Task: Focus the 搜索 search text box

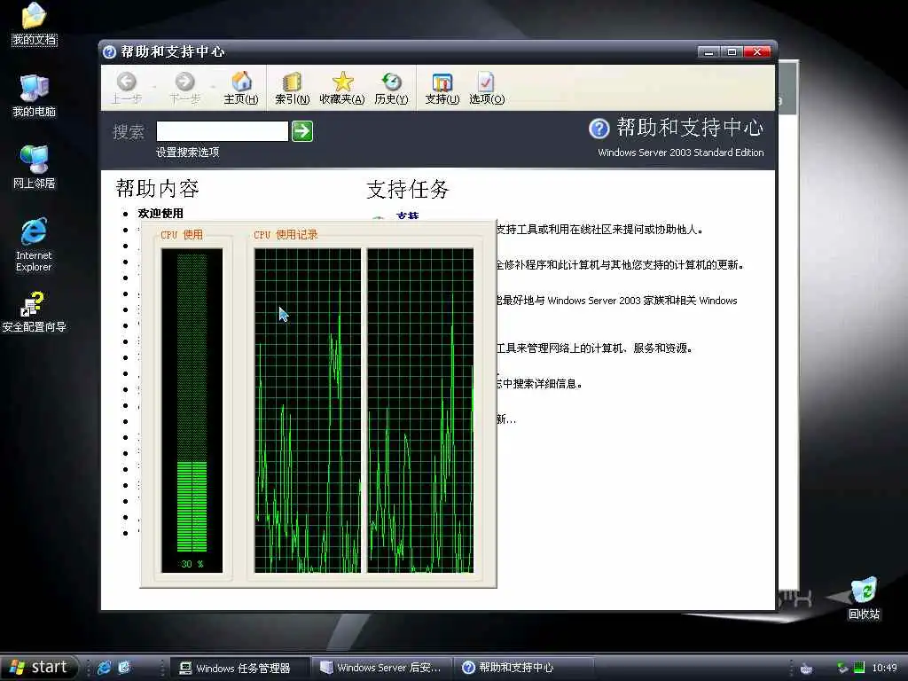Action: click(x=223, y=131)
